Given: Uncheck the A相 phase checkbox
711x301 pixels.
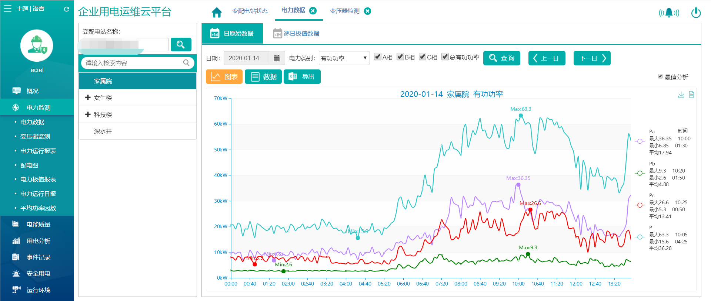Looking at the screenshot, I should (x=377, y=57).
